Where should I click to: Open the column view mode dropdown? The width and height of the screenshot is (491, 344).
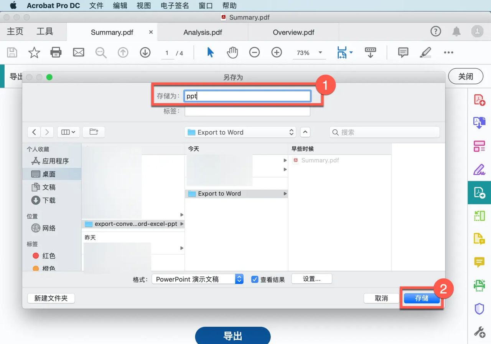[x=68, y=132]
